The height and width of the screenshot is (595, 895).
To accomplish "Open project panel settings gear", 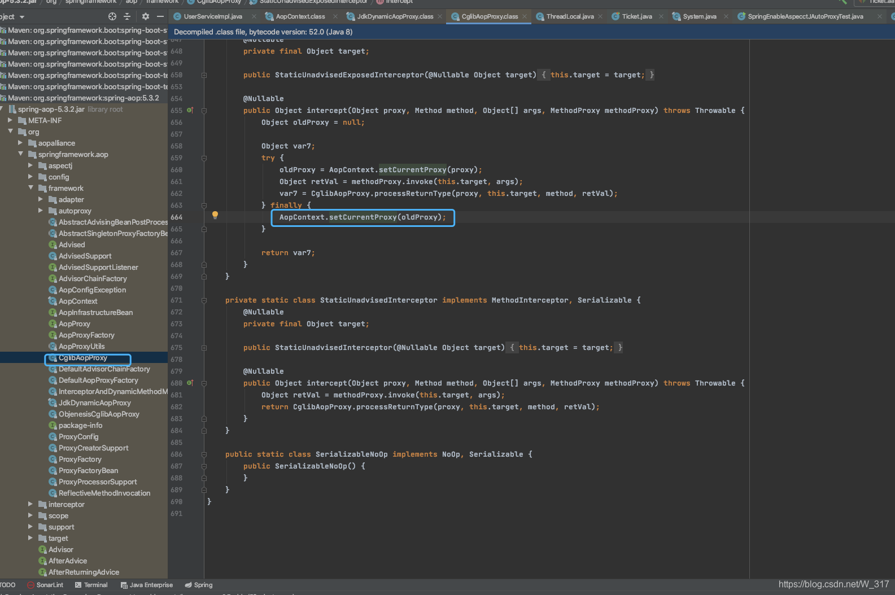I will (146, 16).
